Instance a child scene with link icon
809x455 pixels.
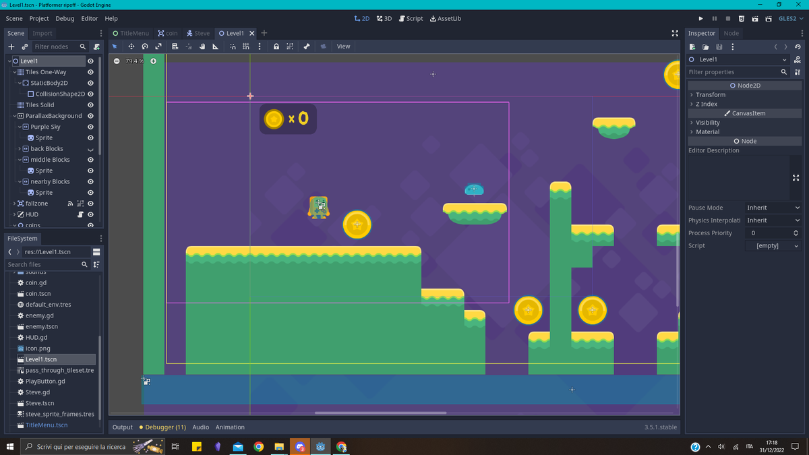point(25,47)
